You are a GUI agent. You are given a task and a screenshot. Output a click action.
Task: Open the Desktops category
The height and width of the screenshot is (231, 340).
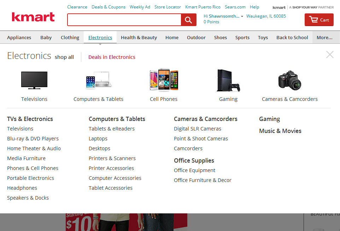99,148
